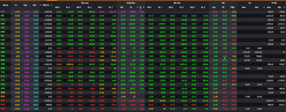Open the BID stock symbol
Screen dimensions: 286x112
coord(2,16)
